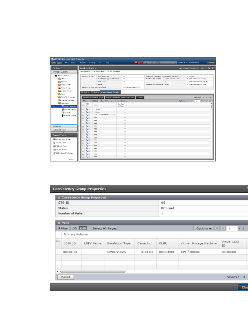Open the Reports folder icon in the tree
Image resolution: width=248 pixels, height=331 pixels.
click(60, 82)
